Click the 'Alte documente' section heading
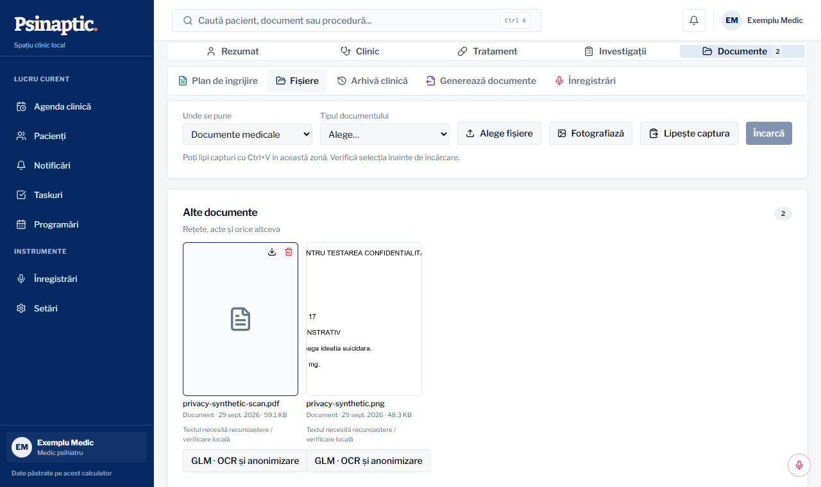 pos(220,213)
